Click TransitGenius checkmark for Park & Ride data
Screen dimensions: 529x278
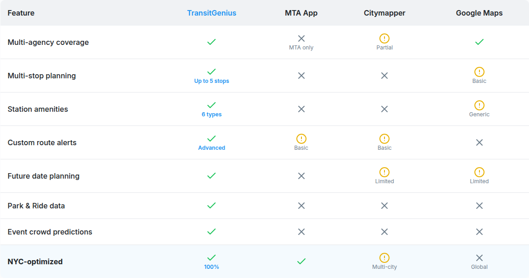212,206
